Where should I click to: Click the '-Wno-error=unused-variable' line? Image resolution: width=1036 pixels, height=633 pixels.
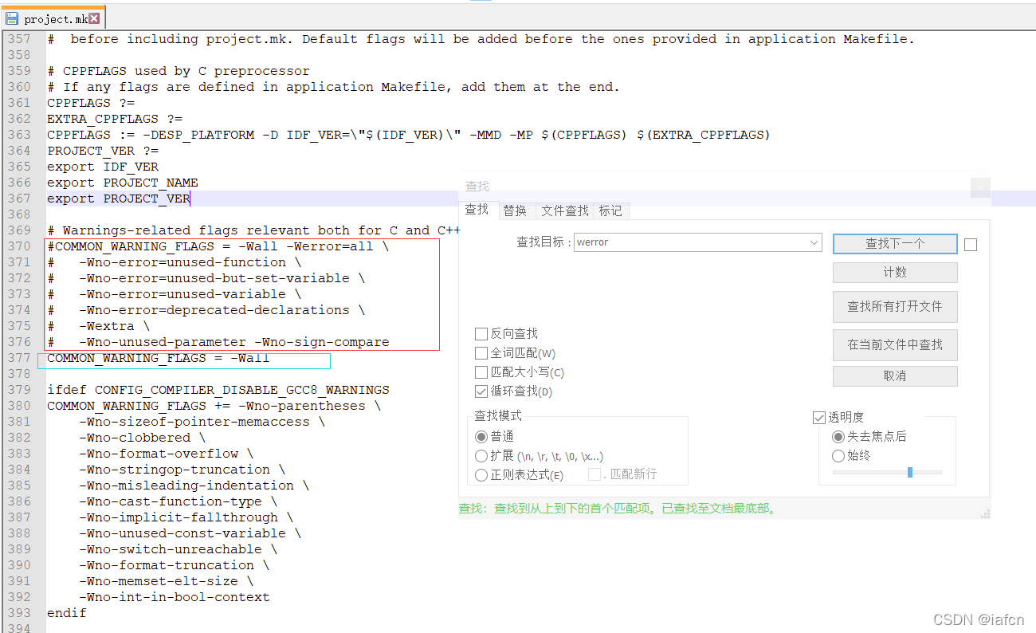pyautogui.click(x=175, y=294)
